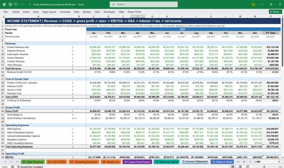The height and width of the screenshot is (168, 284).
Task: Open the View ribbon tab
Action: [x=97, y=12]
